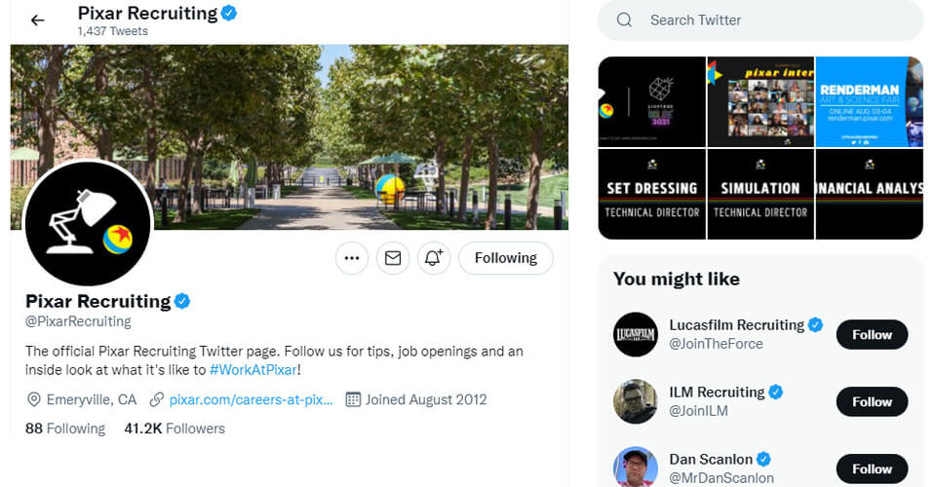
Task: View the 41.2K Followers list
Action: pos(175,429)
